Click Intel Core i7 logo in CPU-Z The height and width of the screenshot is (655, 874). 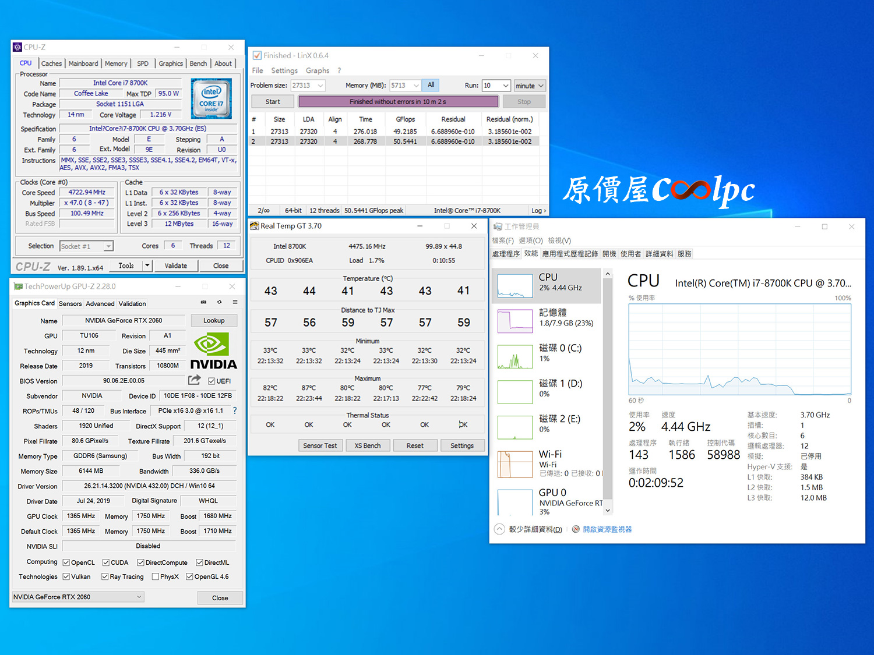pos(212,98)
